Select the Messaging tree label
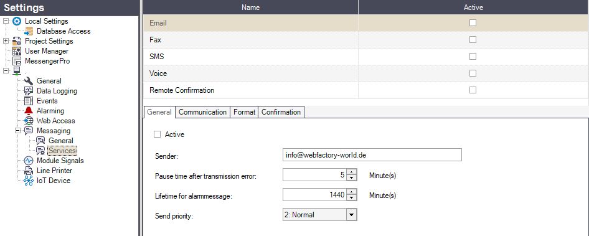 [54, 131]
